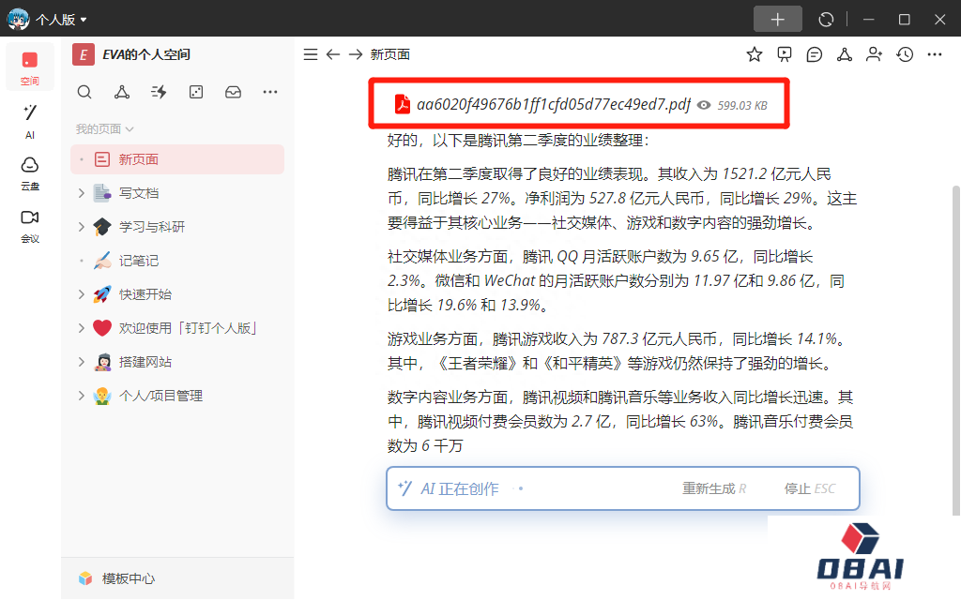
Task: Open the 个人/项目管理 page
Action: coord(160,396)
